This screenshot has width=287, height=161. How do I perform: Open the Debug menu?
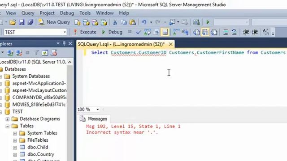coord(67,13)
